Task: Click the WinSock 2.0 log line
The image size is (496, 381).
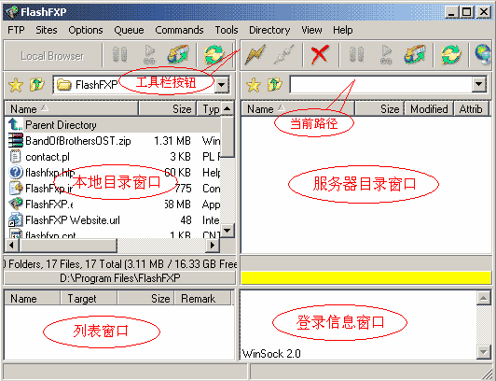Action: click(x=271, y=353)
